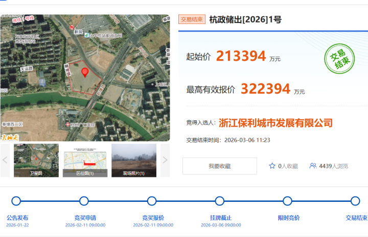Click the 0人收藏 count text

tap(288, 166)
